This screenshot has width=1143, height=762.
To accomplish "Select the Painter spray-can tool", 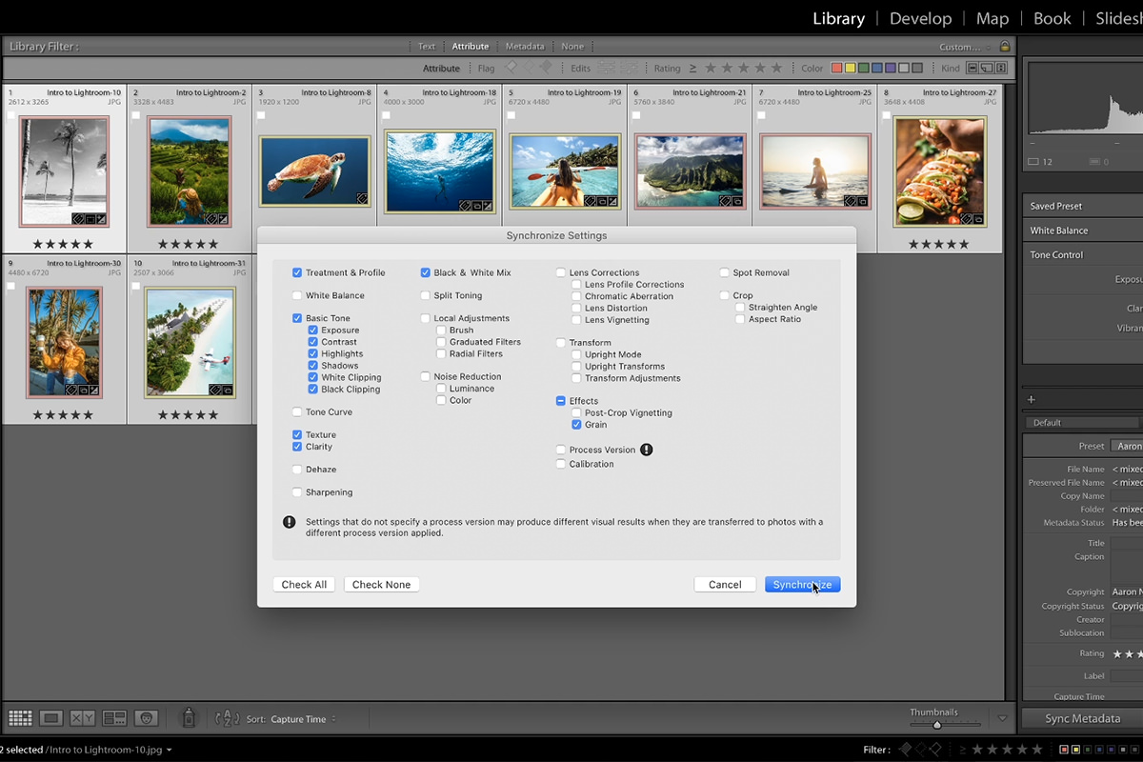I will click(x=189, y=718).
